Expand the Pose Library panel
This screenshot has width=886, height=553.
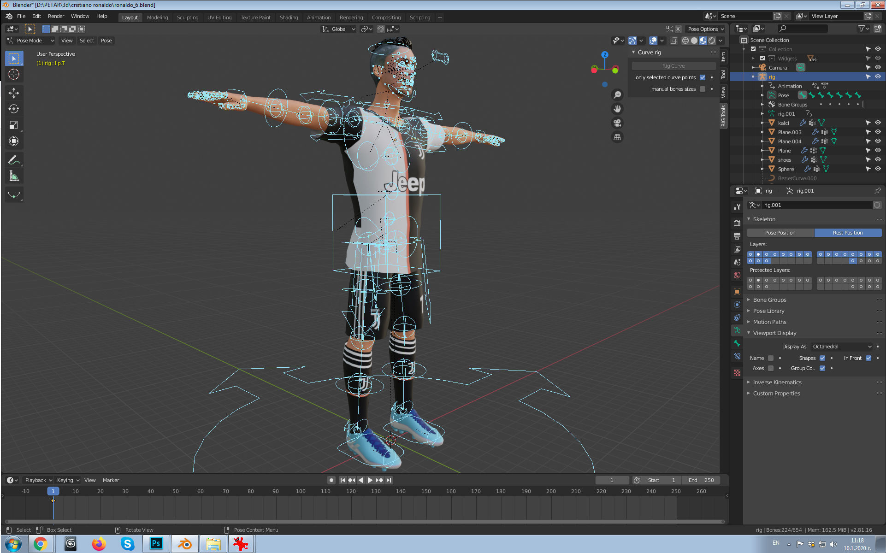pyautogui.click(x=768, y=311)
